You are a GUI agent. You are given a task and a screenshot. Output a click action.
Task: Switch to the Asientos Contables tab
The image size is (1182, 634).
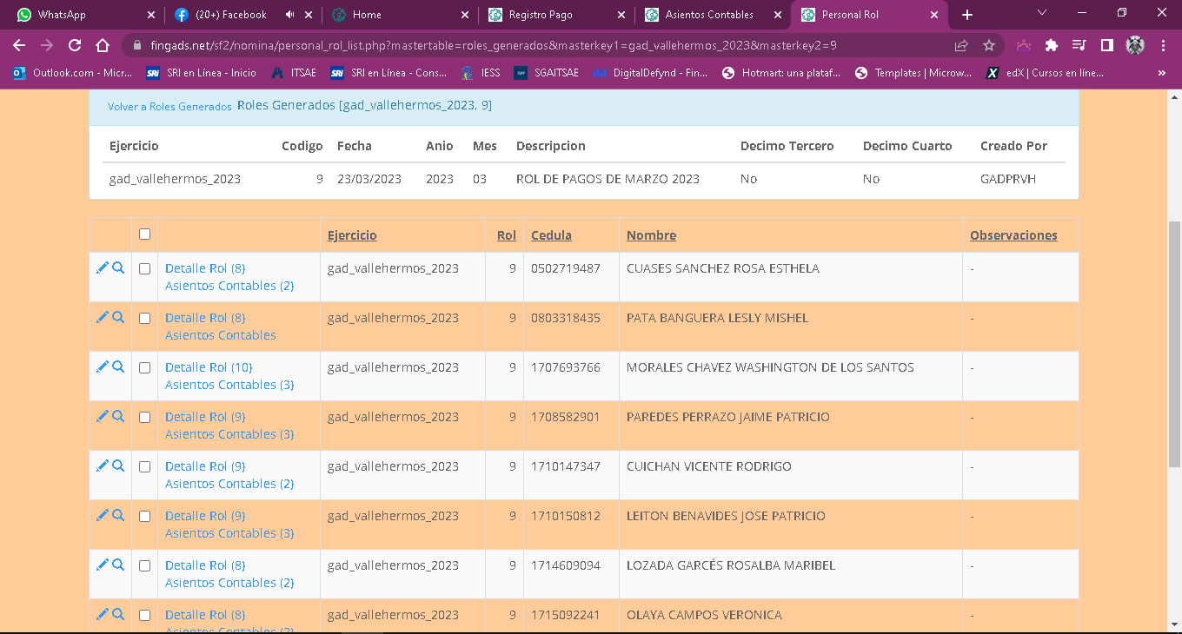[708, 15]
